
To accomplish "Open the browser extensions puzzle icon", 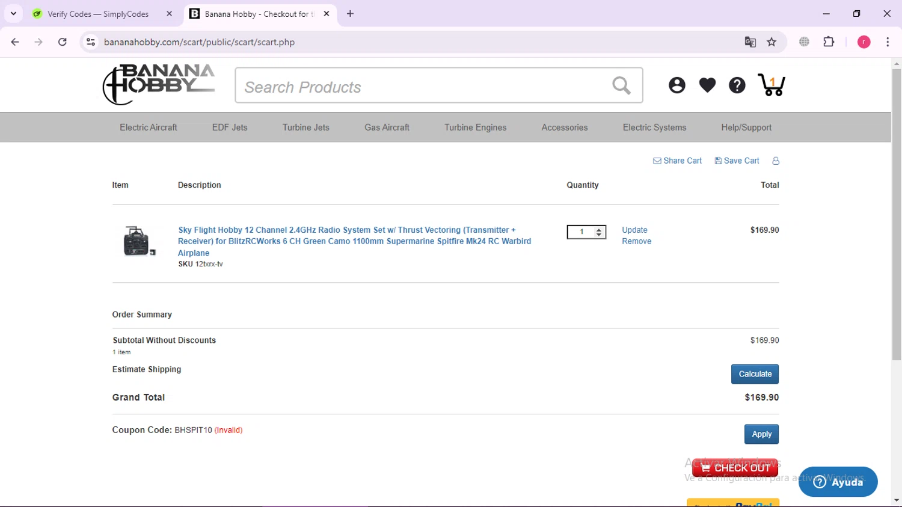I will point(829,42).
